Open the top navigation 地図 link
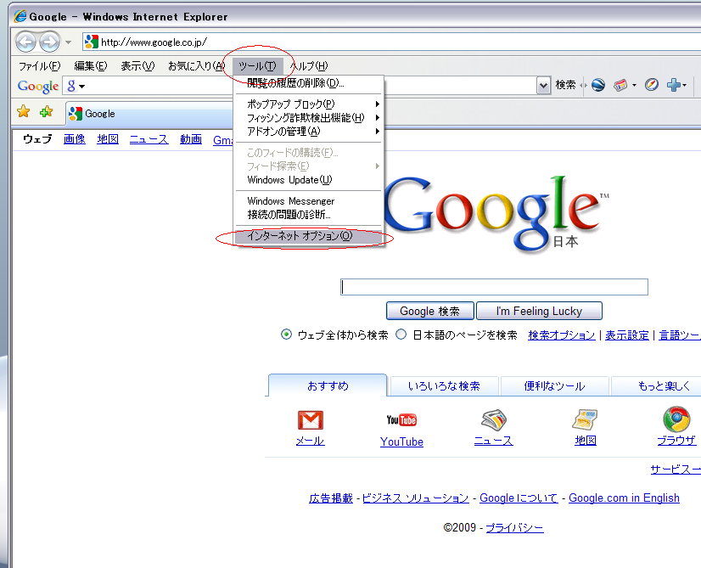This screenshot has height=568, width=701. pos(108,139)
